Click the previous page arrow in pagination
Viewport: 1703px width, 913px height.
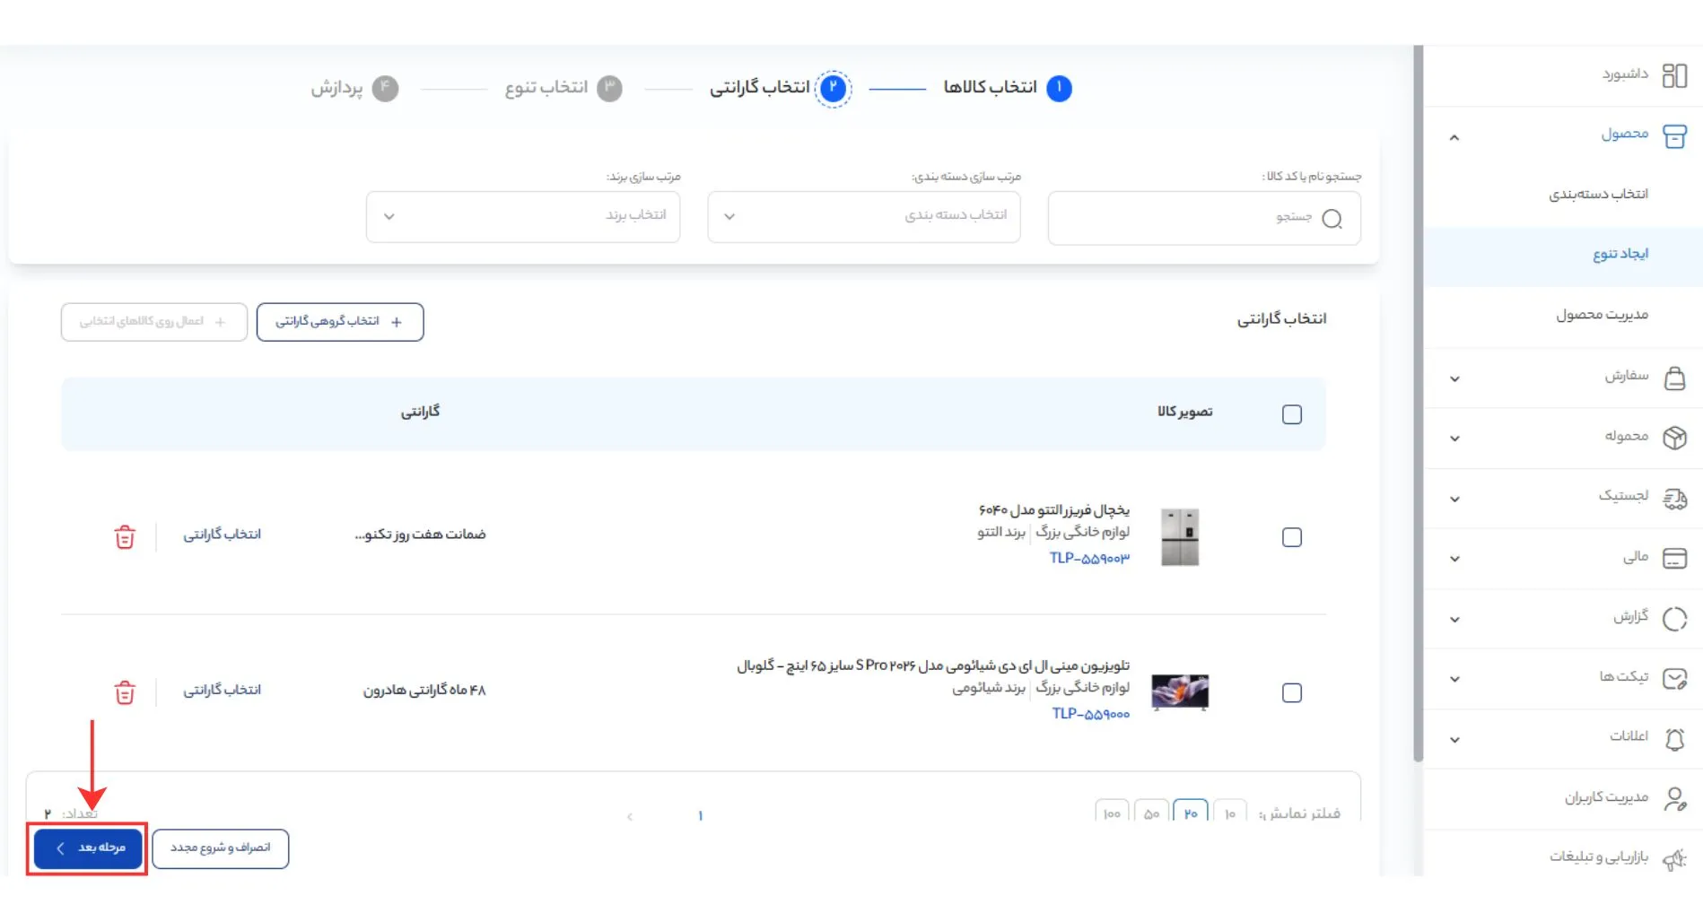pyautogui.click(x=630, y=816)
